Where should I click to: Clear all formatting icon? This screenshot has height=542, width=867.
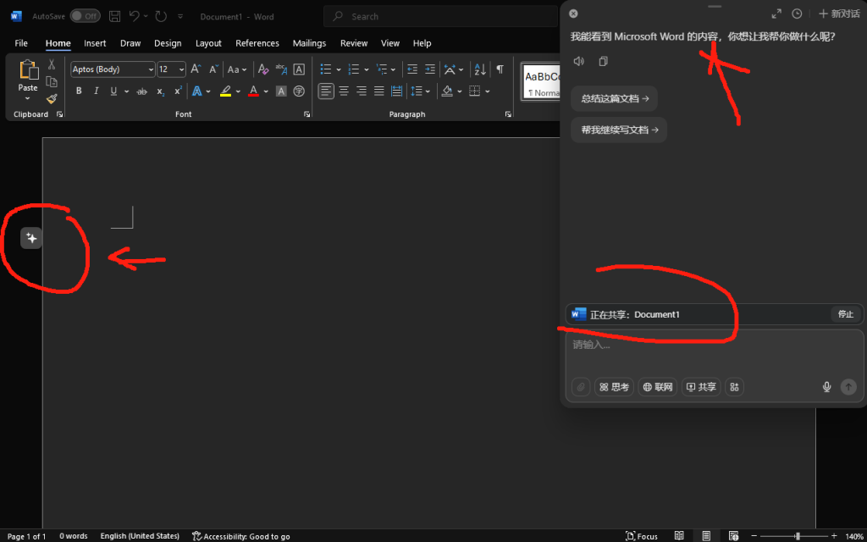pyautogui.click(x=263, y=69)
